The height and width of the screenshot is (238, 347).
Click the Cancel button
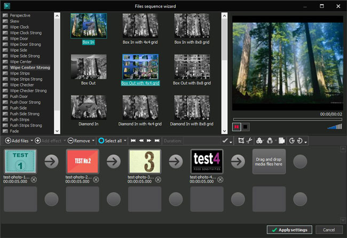[x=329, y=230]
